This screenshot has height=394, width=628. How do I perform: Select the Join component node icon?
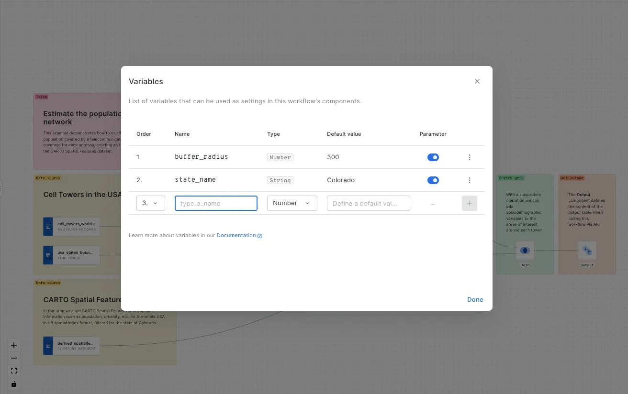coord(525,250)
